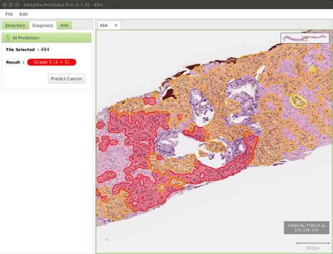Click the red viewport box in minimap

tap(305, 38)
